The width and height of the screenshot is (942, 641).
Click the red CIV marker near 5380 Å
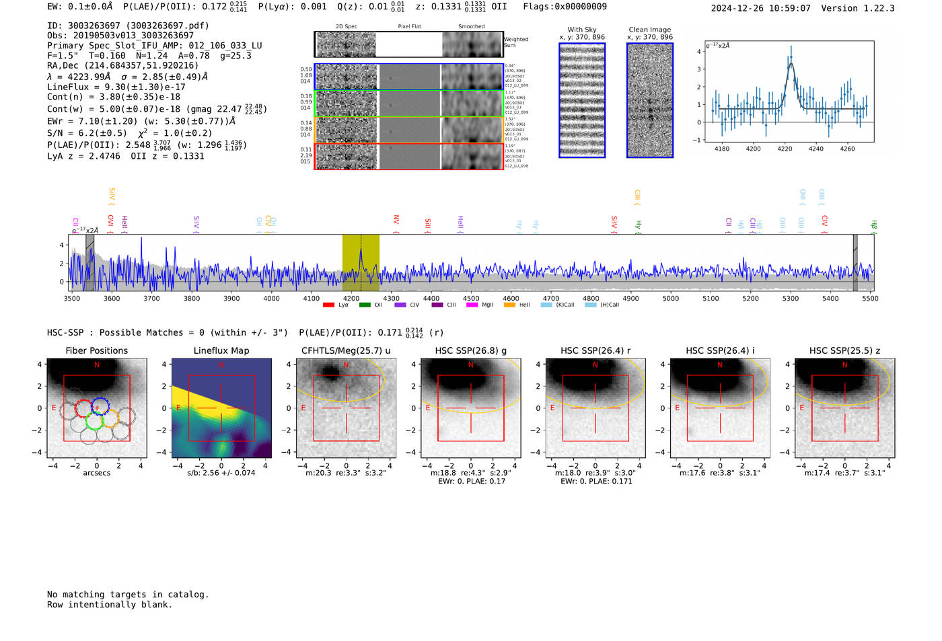[824, 225]
